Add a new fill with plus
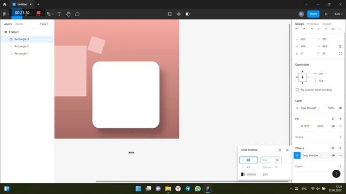346x194 pixels. pyautogui.click(x=340, y=119)
